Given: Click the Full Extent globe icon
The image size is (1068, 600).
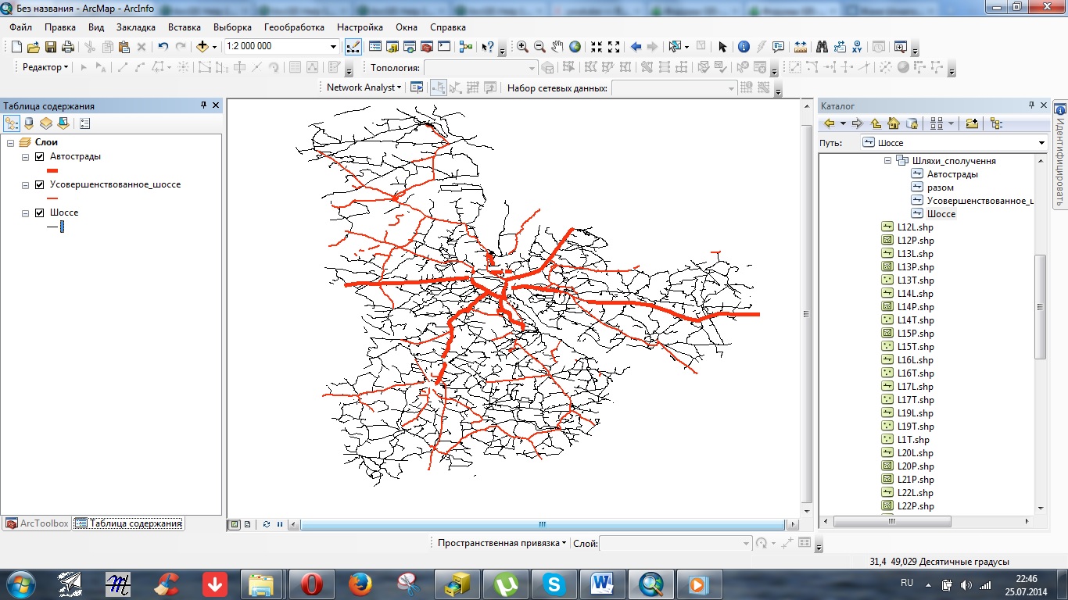Looking at the screenshot, I should 575,47.
